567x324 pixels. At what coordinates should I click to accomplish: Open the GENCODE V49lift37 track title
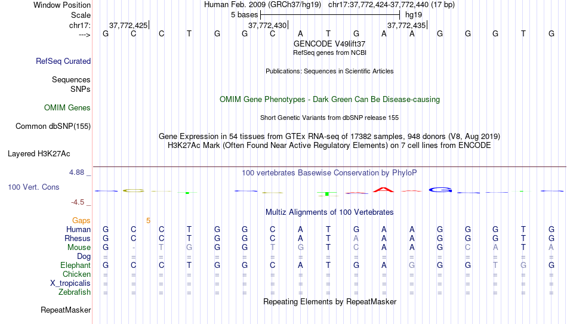coord(329,44)
